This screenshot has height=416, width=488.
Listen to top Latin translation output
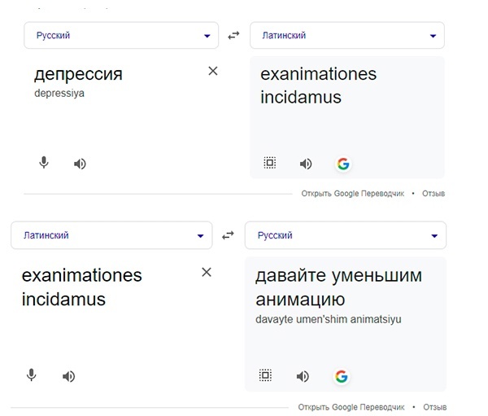[x=306, y=164]
